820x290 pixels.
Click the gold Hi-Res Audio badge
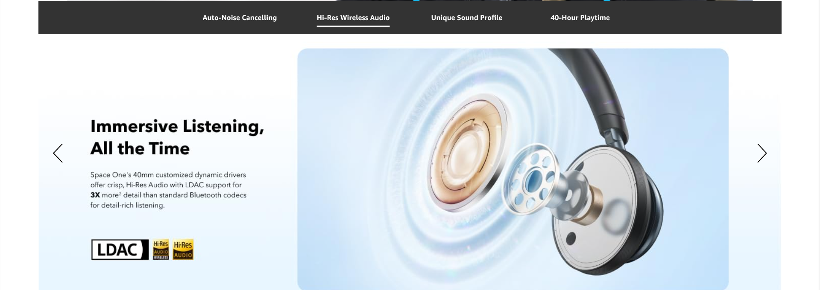click(183, 249)
